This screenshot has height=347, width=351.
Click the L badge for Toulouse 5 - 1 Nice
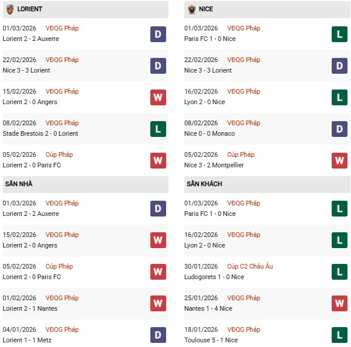[339, 335]
